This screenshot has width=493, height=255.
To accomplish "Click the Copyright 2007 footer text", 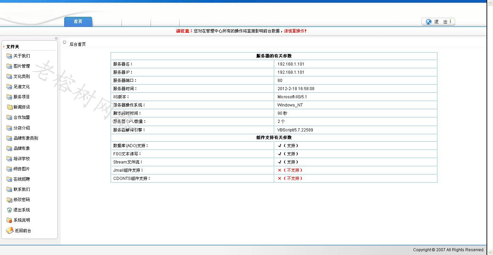I will tap(449, 250).
